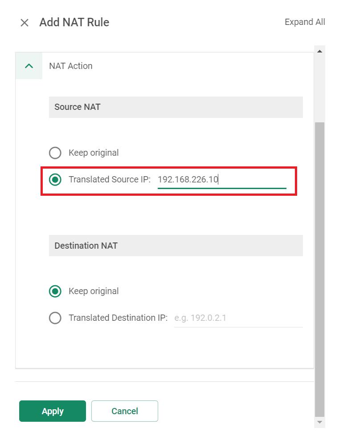This screenshot has height=444, width=343.
Task: Cancel adding the NAT rule
Action: click(x=125, y=411)
